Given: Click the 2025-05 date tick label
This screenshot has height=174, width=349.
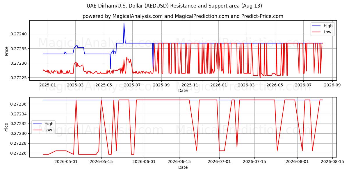Looking at the screenshot, I should pyautogui.click(x=104, y=85).
